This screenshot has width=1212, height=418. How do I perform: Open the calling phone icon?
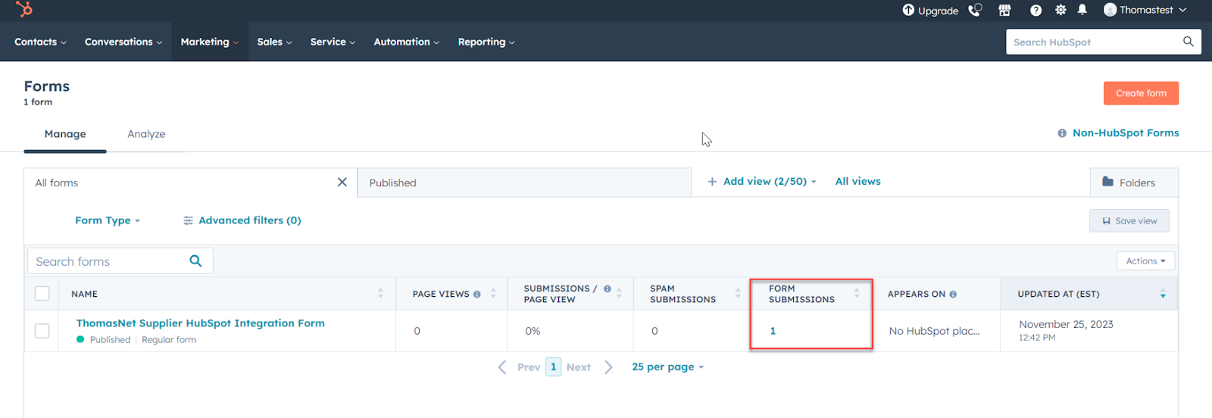point(975,10)
